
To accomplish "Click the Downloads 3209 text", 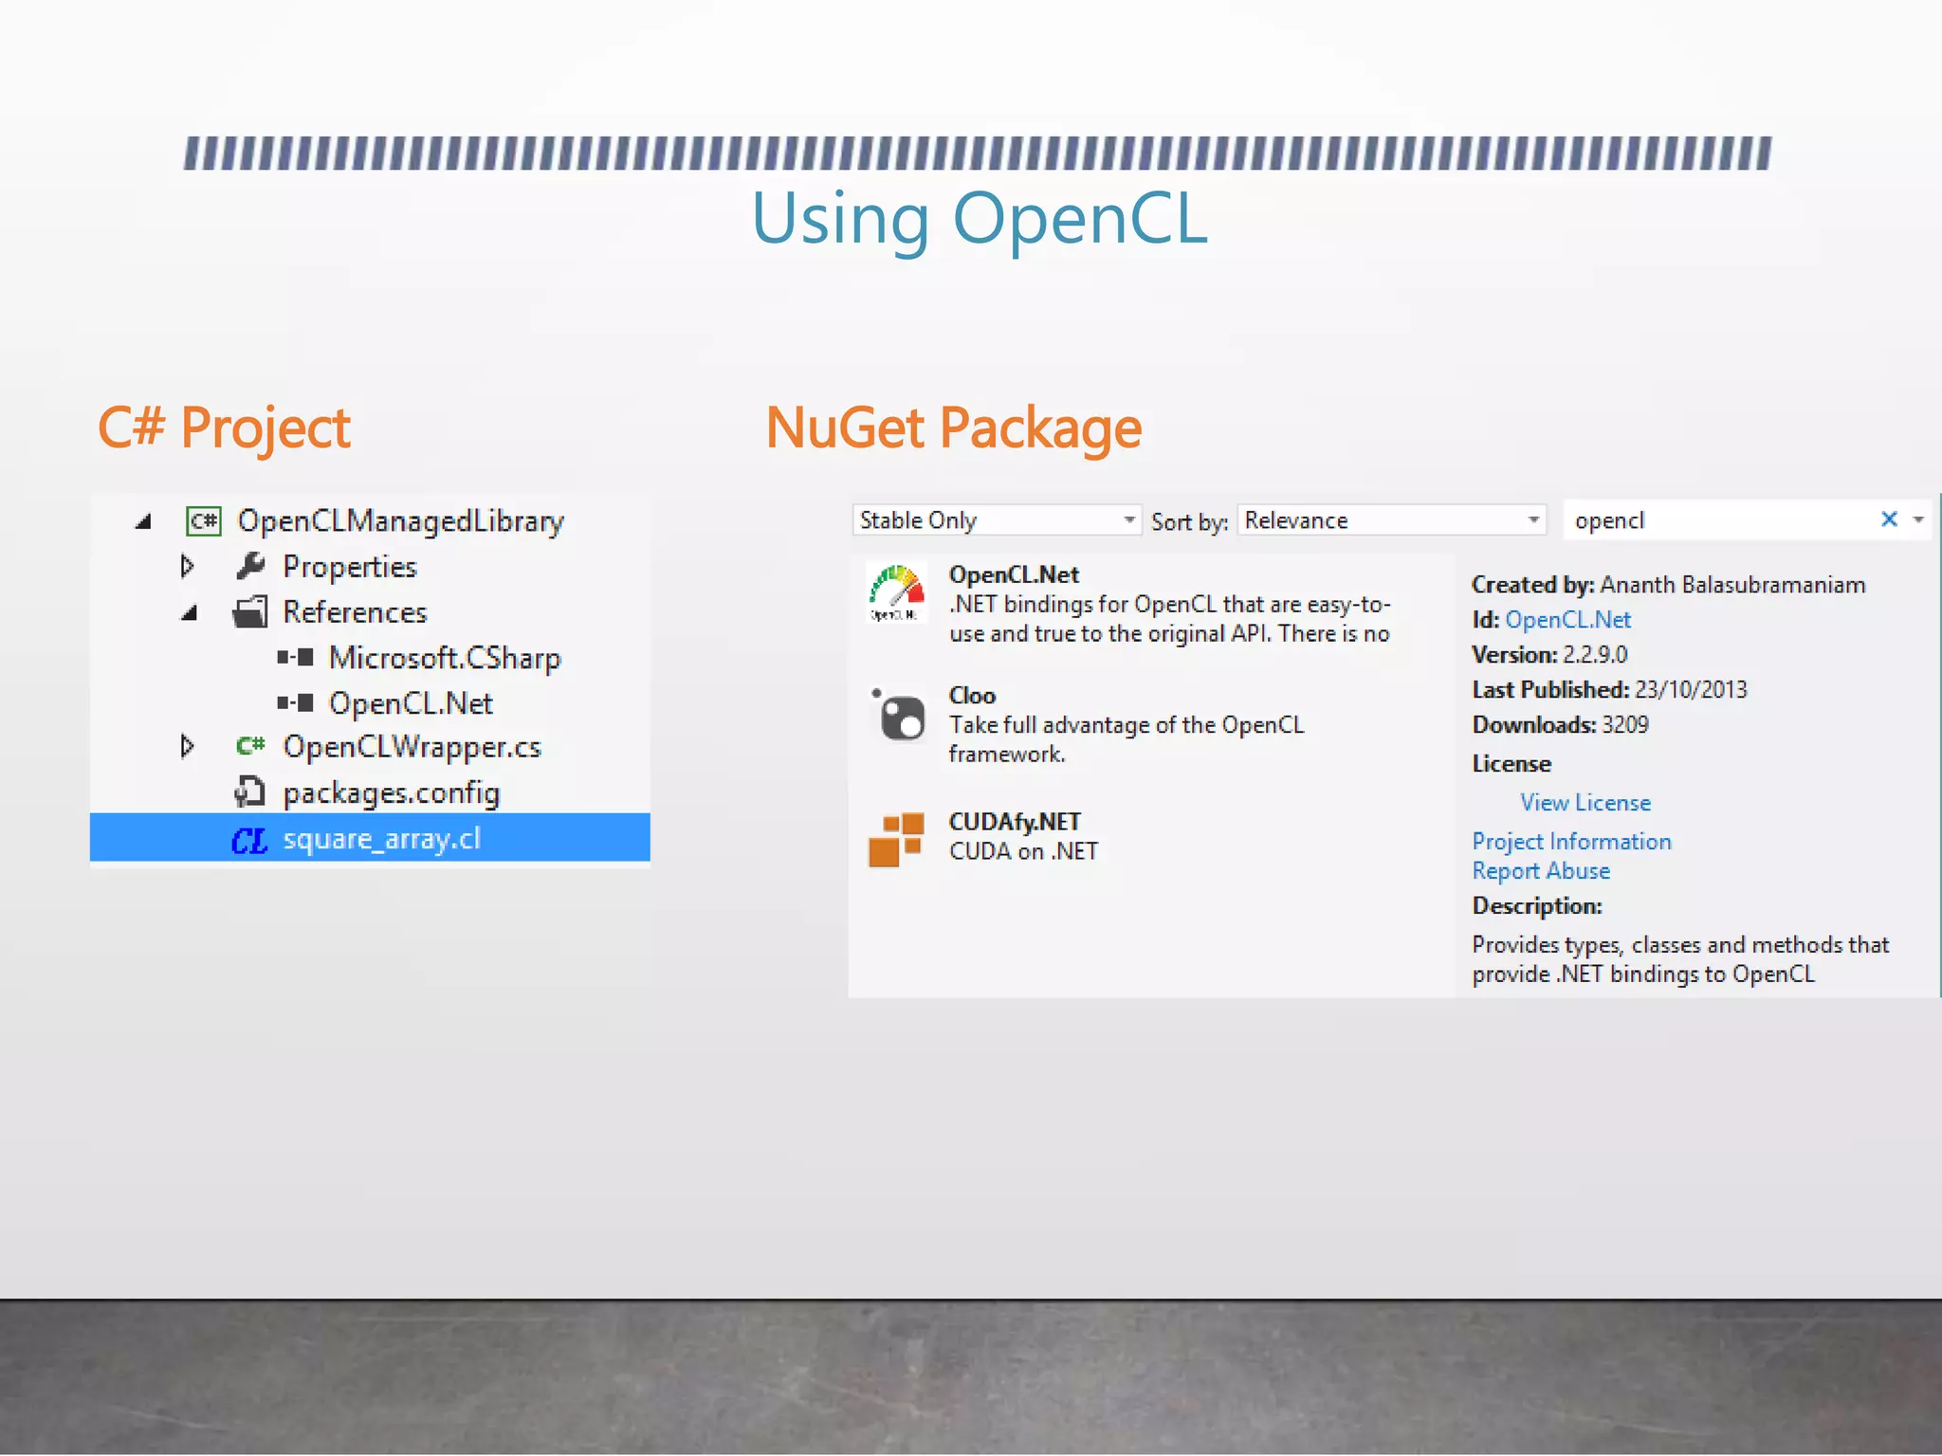I will (1560, 725).
